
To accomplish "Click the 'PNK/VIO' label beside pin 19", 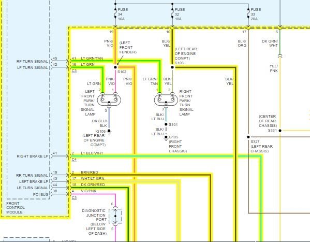I will tap(109, 43).
